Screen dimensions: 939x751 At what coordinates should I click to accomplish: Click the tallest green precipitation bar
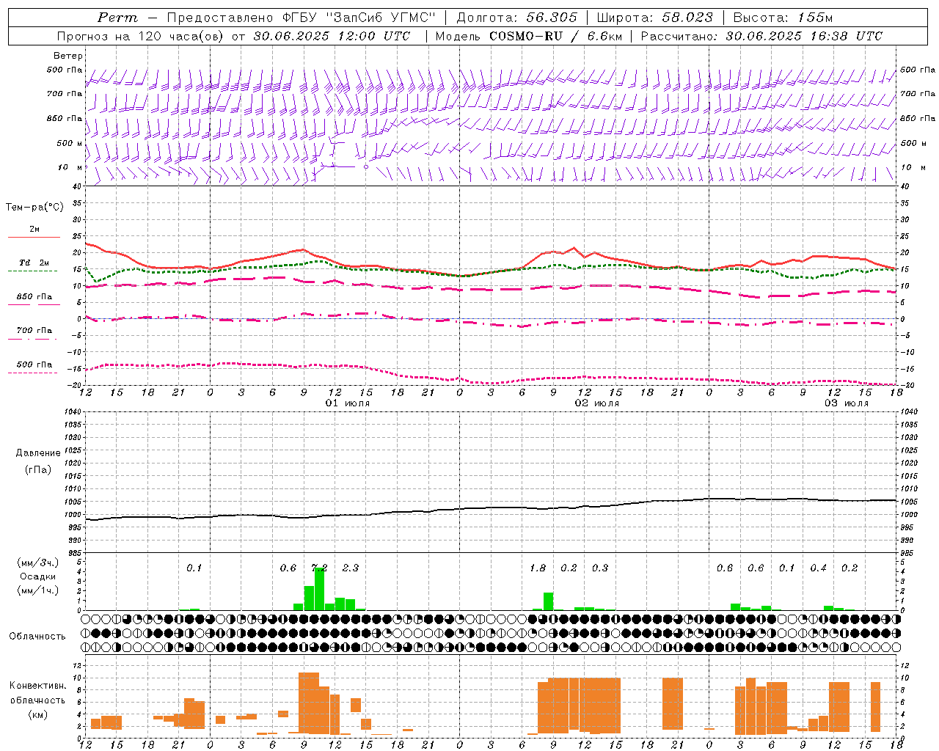tap(319, 589)
